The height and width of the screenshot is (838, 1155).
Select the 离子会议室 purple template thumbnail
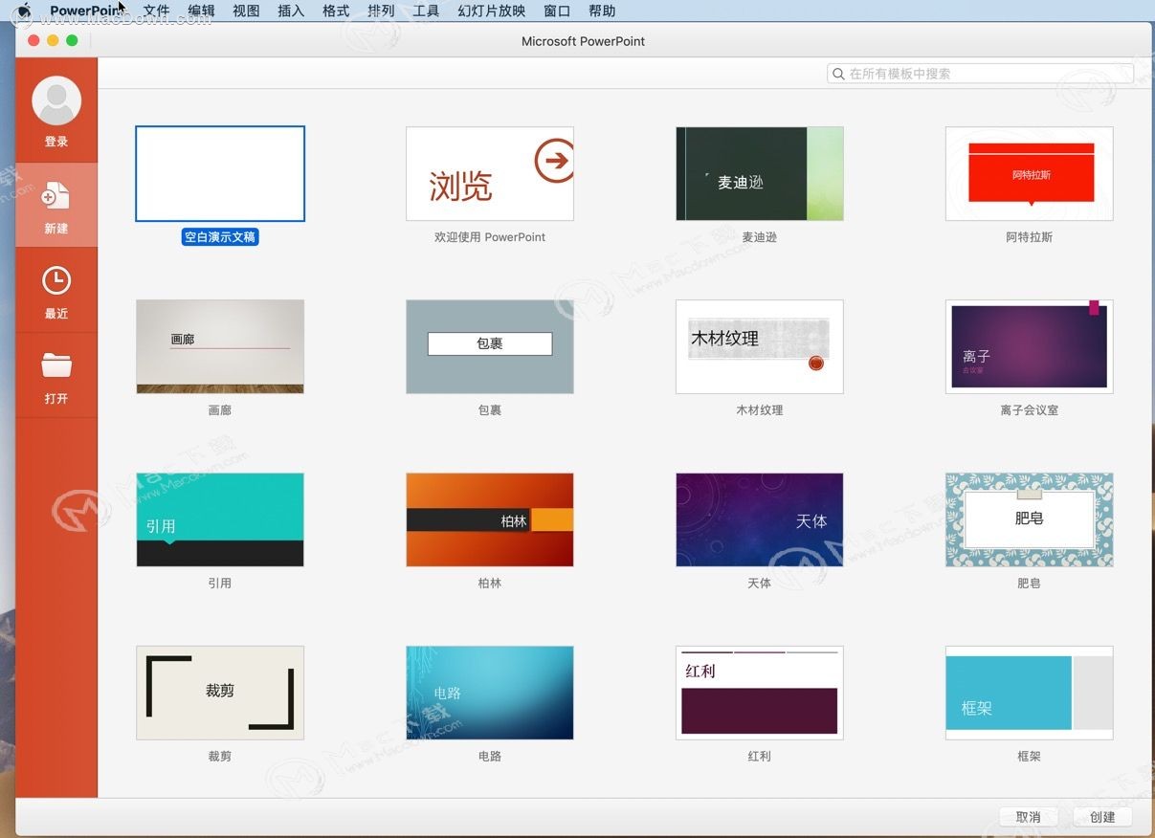(1030, 346)
